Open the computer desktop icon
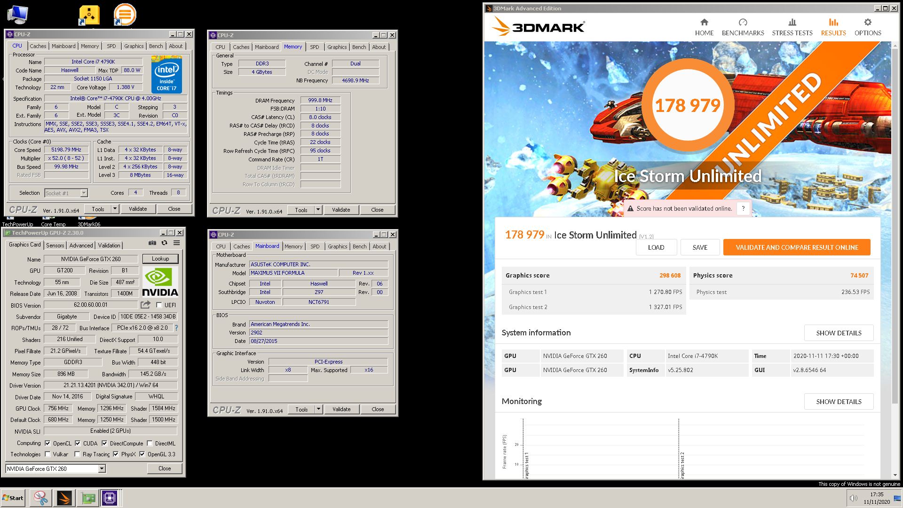The width and height of the screenshot is (903, 508). coord(18,15)
